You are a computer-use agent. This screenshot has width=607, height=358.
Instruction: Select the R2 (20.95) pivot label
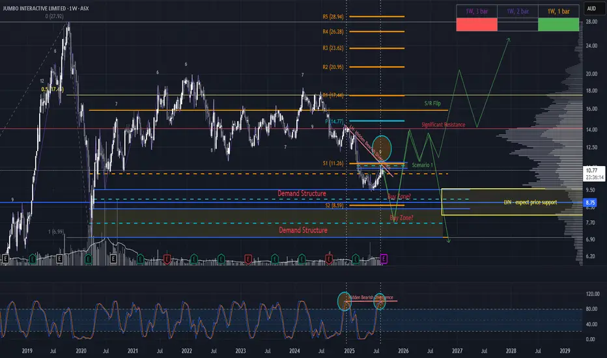click(x=333, y=67)
